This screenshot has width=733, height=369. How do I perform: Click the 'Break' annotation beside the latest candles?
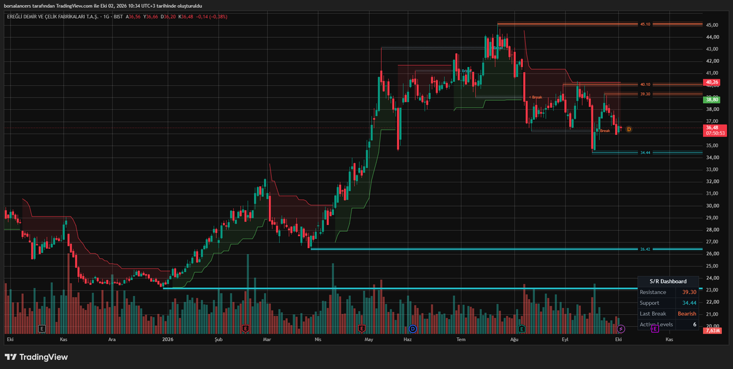tap(605, 131)
